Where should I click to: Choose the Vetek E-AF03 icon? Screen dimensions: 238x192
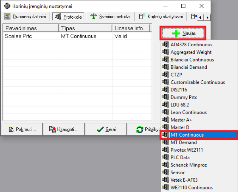[165, 180]
